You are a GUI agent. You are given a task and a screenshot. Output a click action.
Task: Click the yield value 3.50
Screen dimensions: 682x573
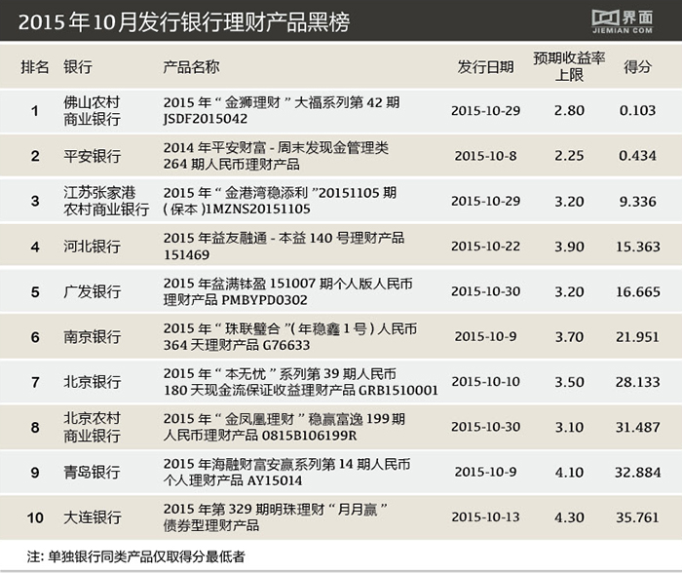tap(569, 382)
